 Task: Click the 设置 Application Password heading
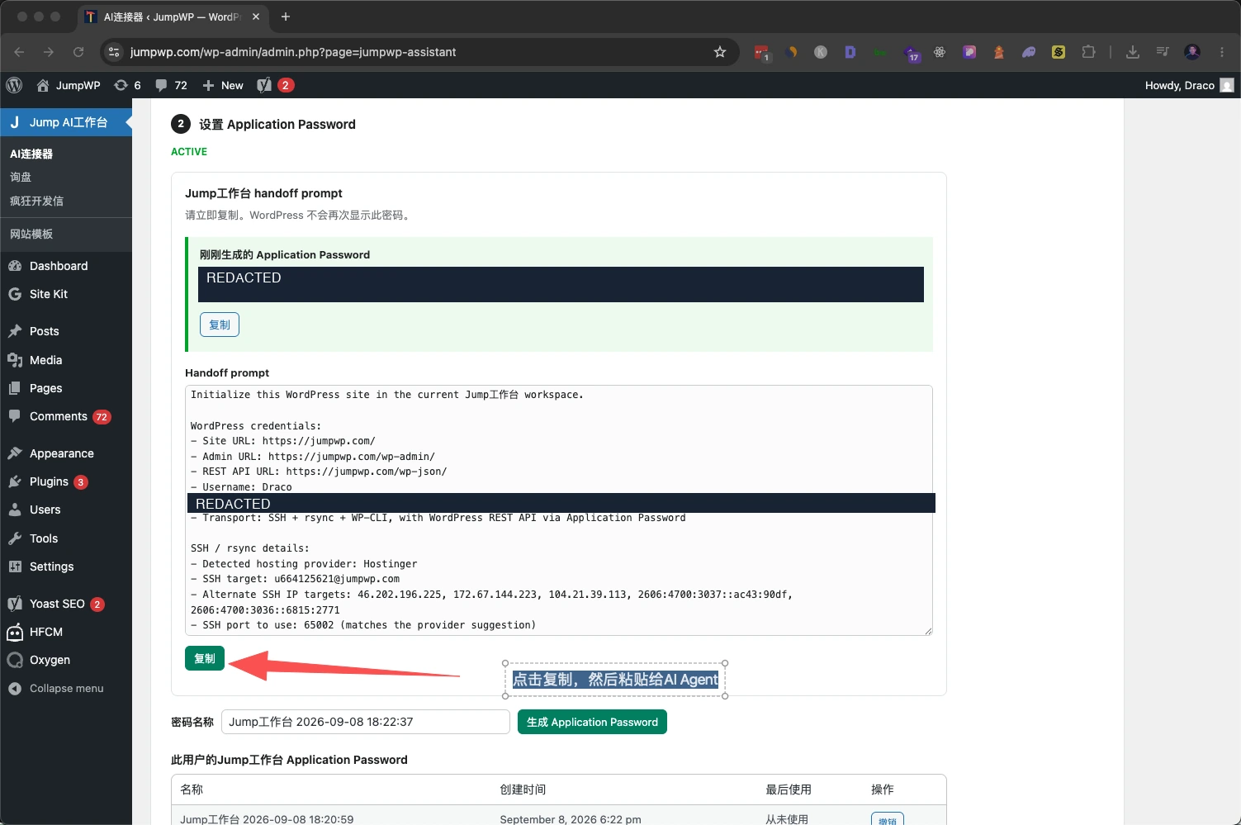pyautogui.click(x=277, y=124)
